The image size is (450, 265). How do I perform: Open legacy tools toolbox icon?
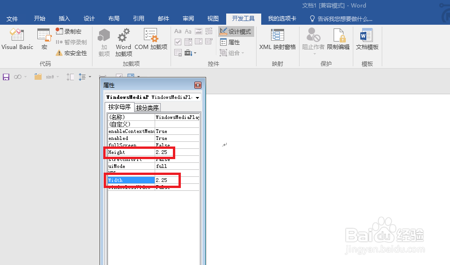click(188, 53)
